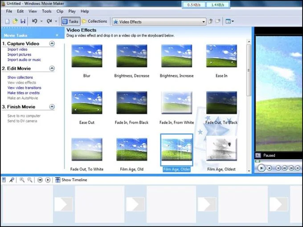Rewind the storyboard
The image size is (303, 227).
[x=40, y=180]
